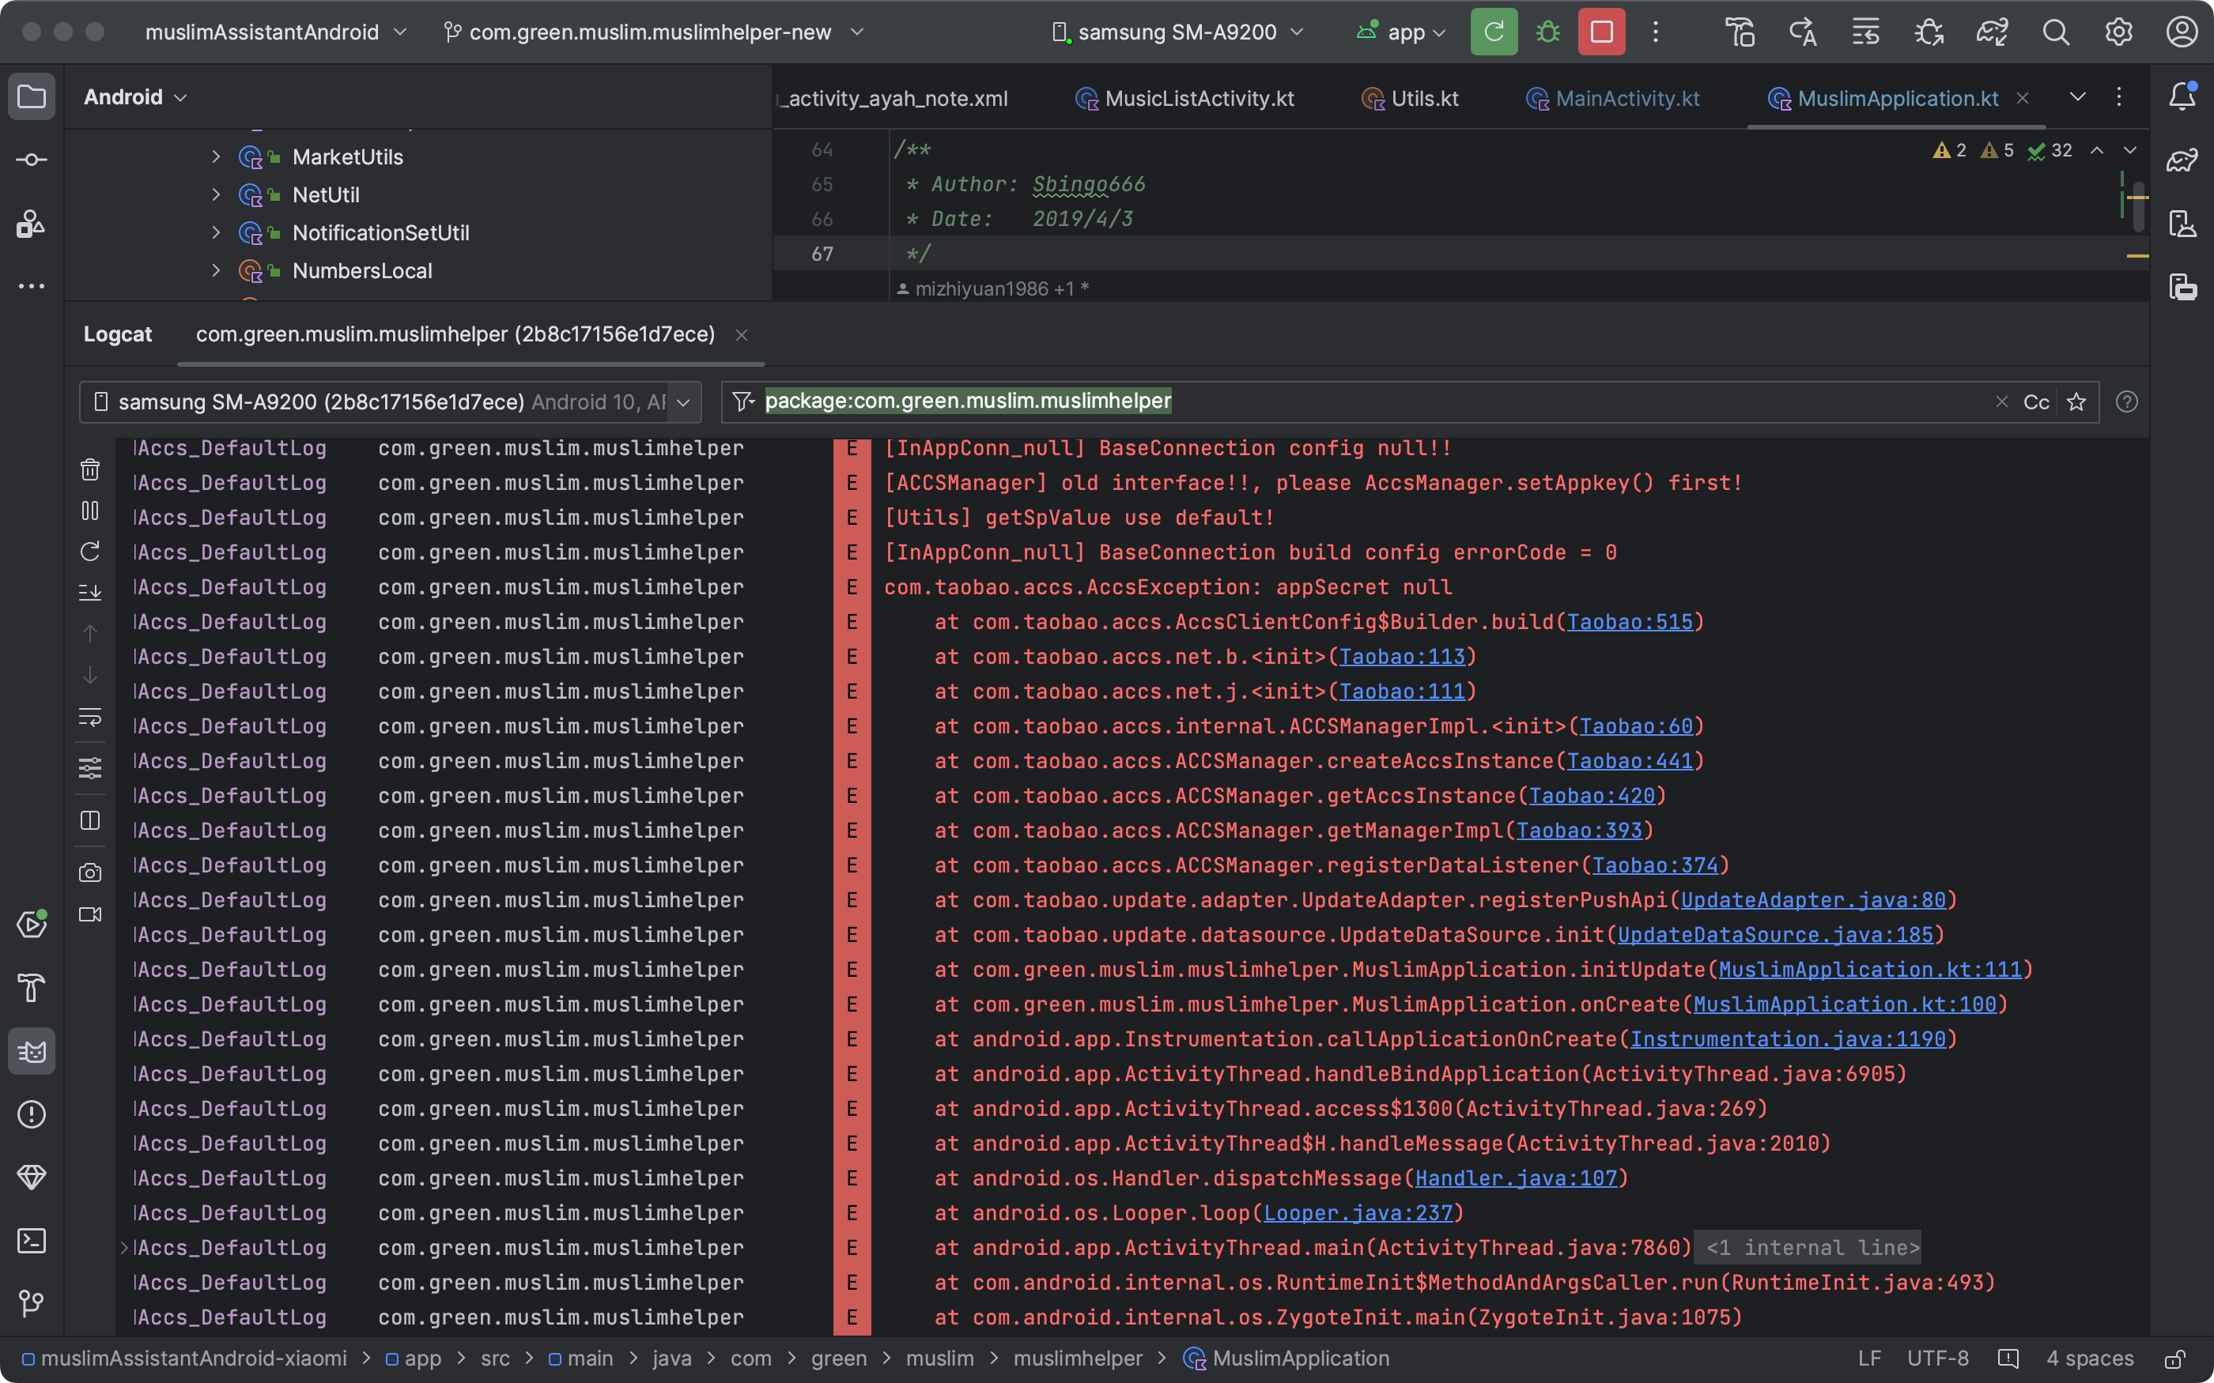
Task: Open the Project tool window folder icon
Action: click(x=31, y=97)
